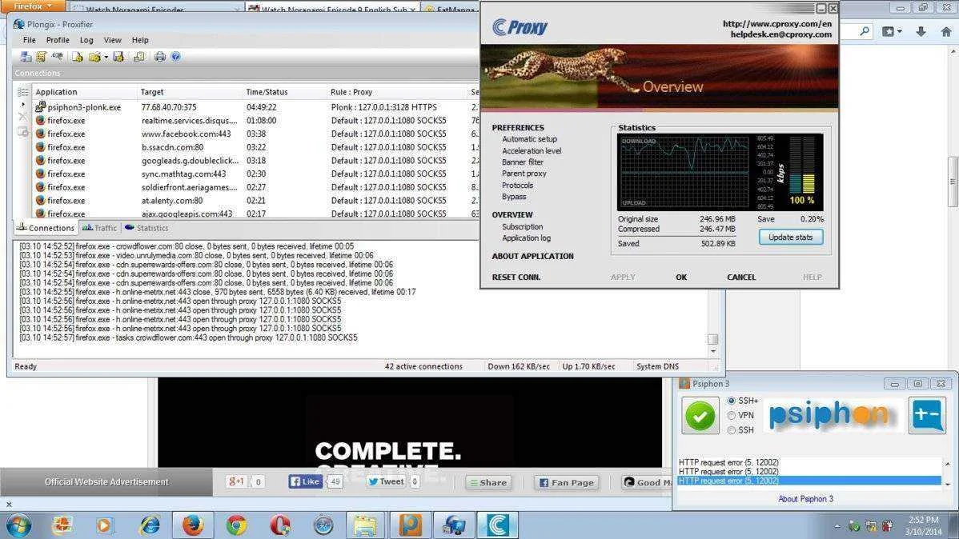This screenshot has width=959, height=539.
Task: Select the b.ssacdn.com:80 connection row
Action: tap(255, 147)
